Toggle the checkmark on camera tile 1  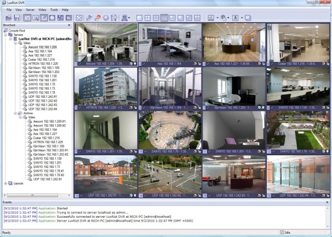click(x=81, y=64)
